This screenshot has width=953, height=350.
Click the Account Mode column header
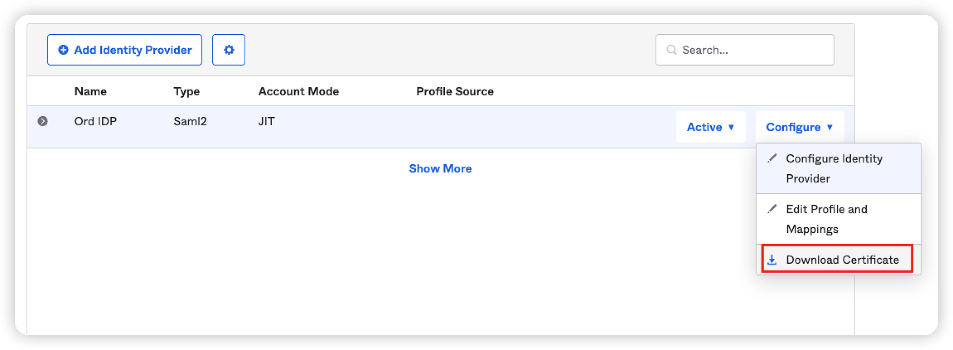[298, 91]
